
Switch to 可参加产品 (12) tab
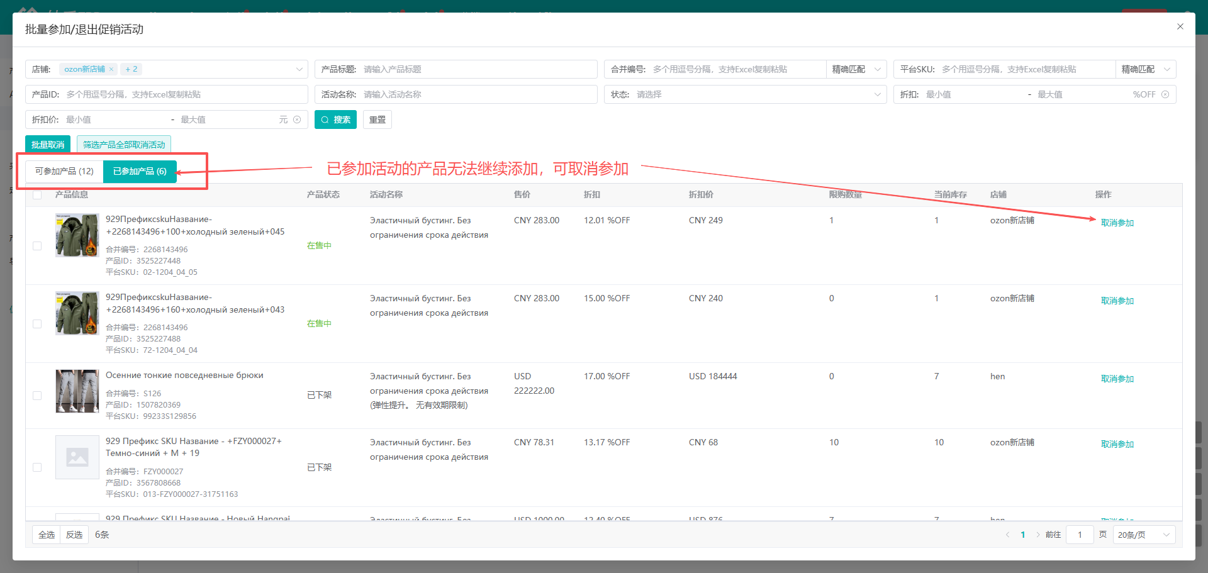tap(64, 171)
